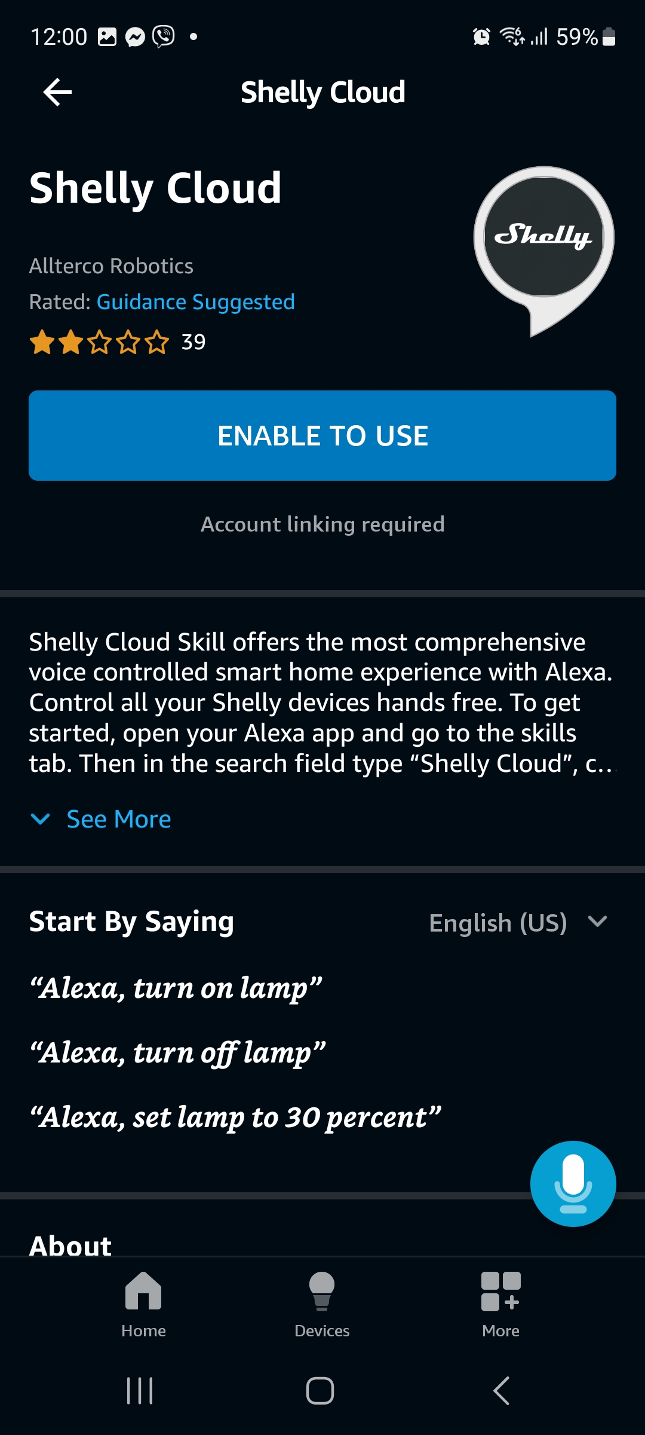Tap the microphone voice icon
645x1435 pixels.
(x=572, y=1184)
